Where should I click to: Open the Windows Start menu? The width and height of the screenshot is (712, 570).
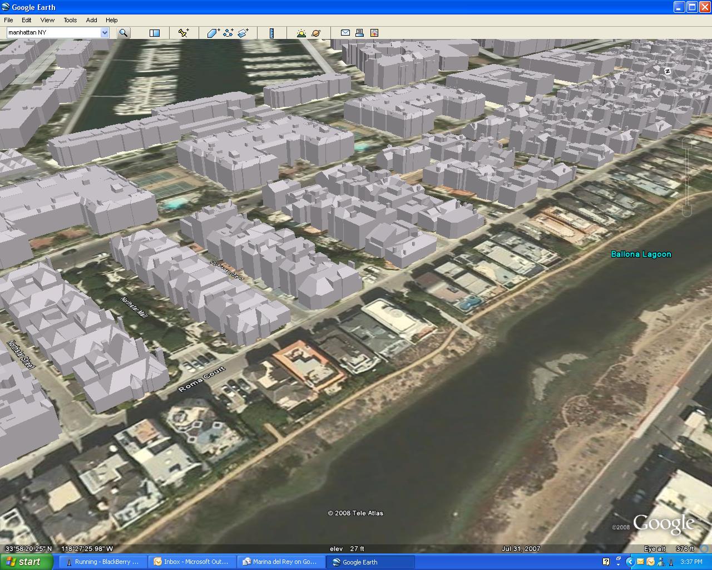click(x=26, y=562)
